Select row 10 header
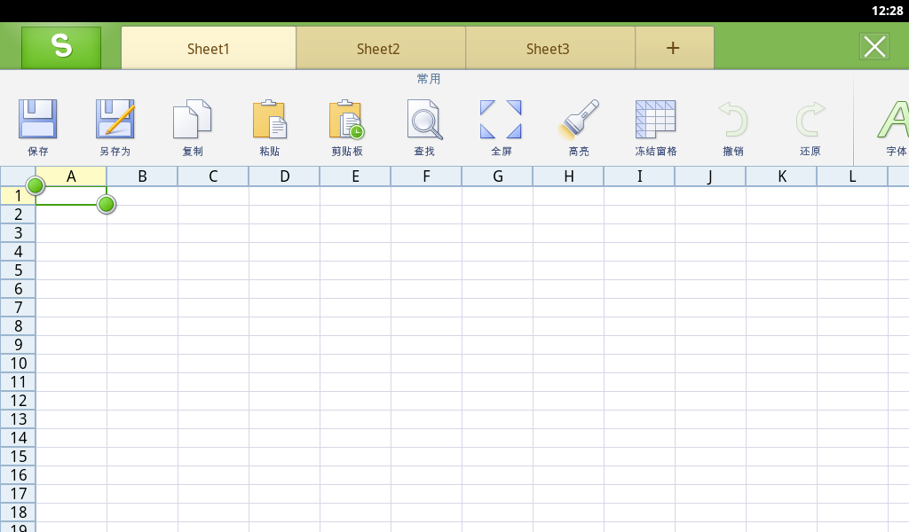 [18, 364]
